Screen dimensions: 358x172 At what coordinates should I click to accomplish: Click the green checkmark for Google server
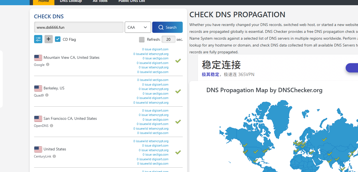point(178,60)
